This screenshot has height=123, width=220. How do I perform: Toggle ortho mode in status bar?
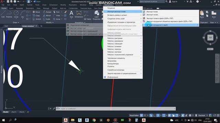[154, 115]
